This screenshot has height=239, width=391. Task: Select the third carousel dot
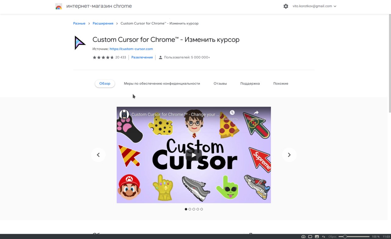coord(194,209)
